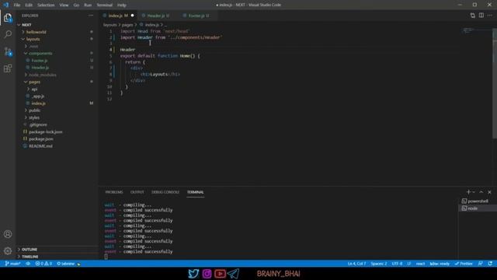Click the notifications bell icon in status bar

click(490, 264)
